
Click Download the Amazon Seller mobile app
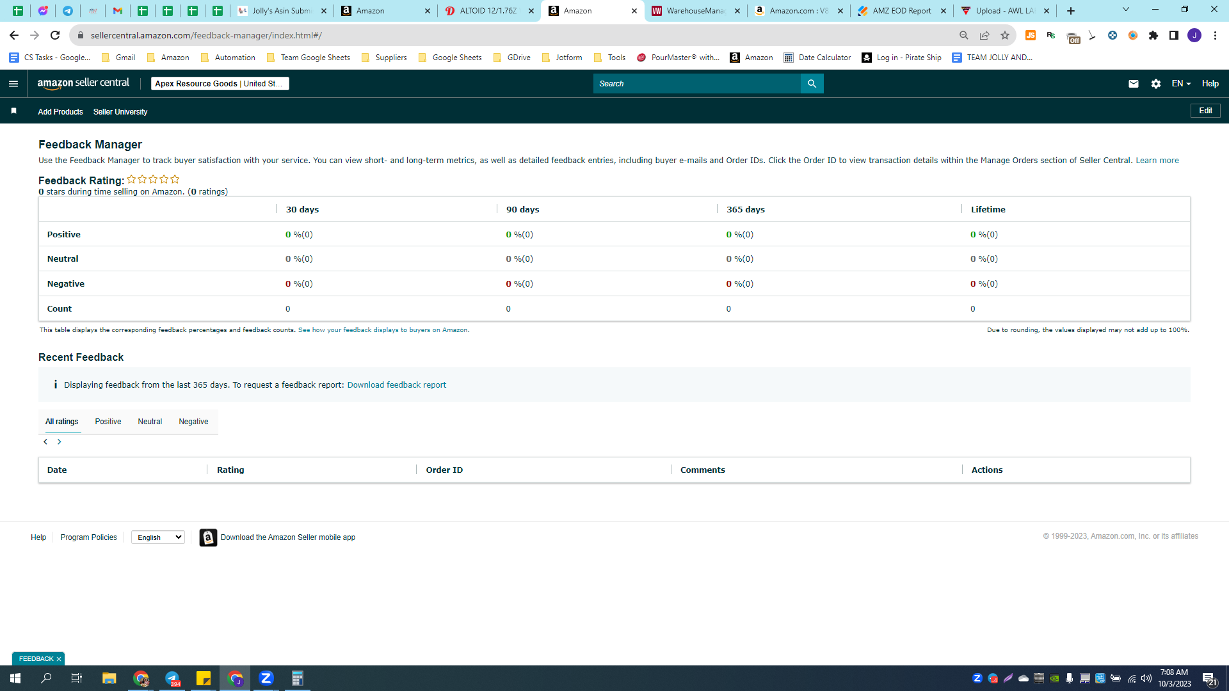pyautogui.click(x=288, y=537)
